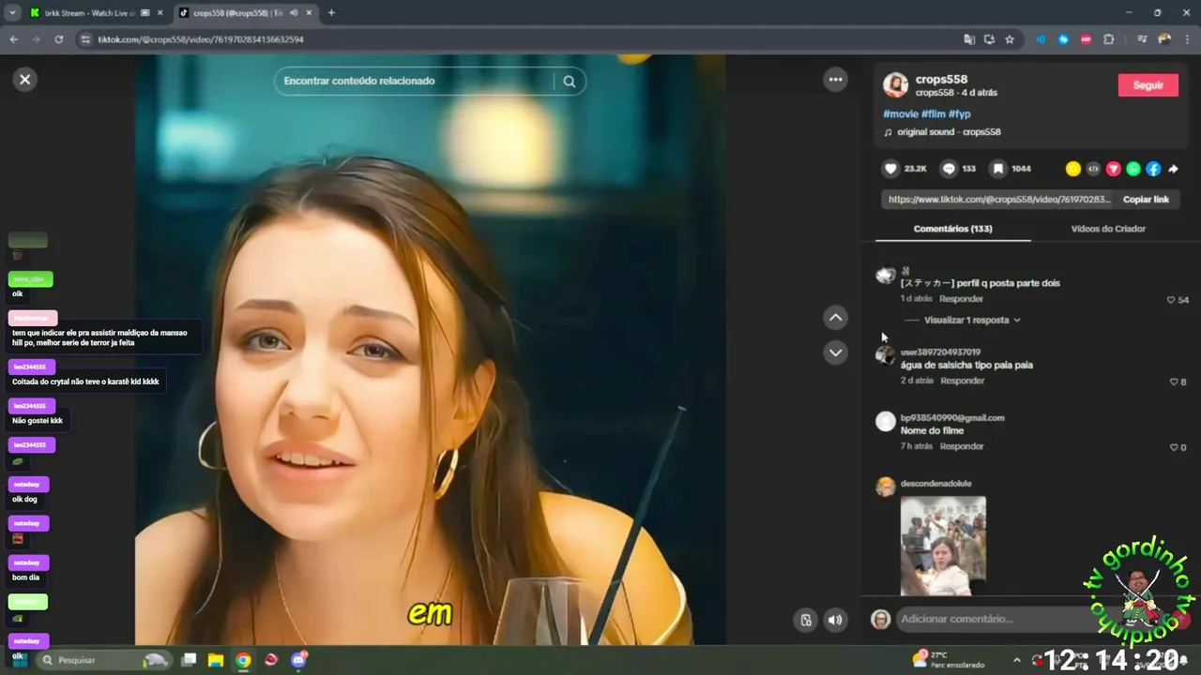Like the 'Nome do filme' comment
1201x675 pixels.
(x=1174, y=448)
